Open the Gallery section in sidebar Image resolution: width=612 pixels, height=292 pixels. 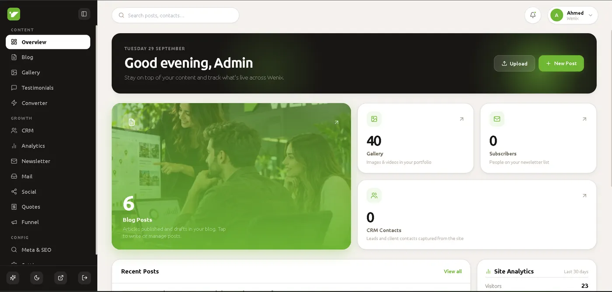[48, 73]
